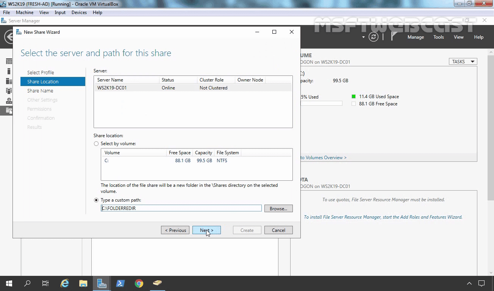The height and width of the screenshot is (291, 494).
Task: Click the Not Clustered cell
Action: pyautogui.click(x=213, y=88)
